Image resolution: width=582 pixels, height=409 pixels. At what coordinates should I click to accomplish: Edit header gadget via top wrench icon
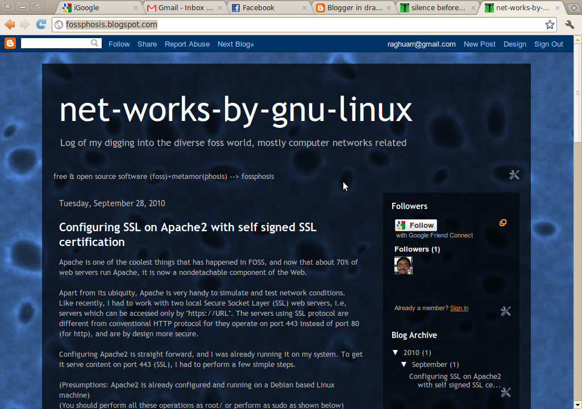pyautogui.click(x=514, y=175)
